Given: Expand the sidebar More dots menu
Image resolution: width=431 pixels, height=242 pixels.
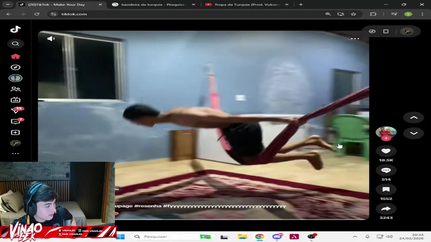Looking at the screenshot, I should click(x=15, y=154).
